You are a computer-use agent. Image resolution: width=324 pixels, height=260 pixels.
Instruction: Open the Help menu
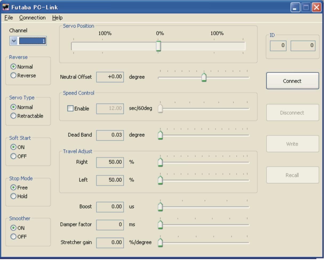coord(57,18)
